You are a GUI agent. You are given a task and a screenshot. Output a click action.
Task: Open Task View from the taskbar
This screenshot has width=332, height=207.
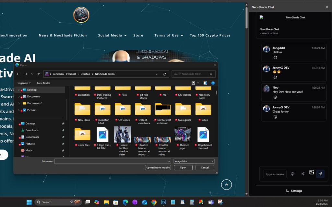click(x=87, y=202)
